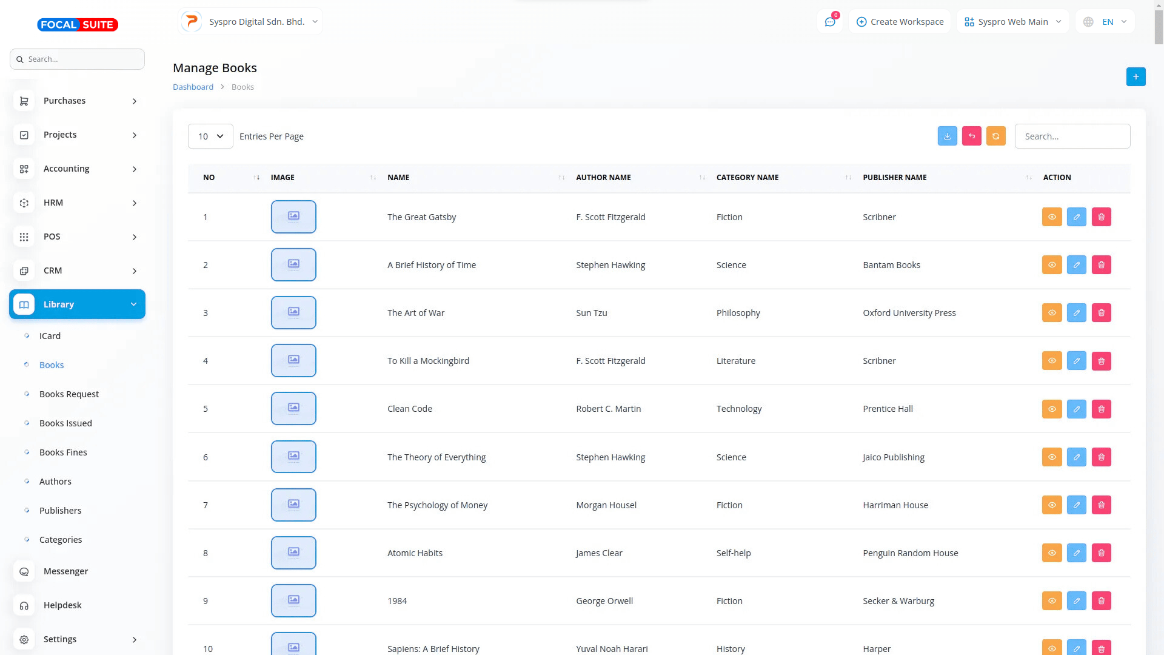Select Publishers in Library submenu
Viewport: 1164px width, 655px height.
click(x=60, y=511)
